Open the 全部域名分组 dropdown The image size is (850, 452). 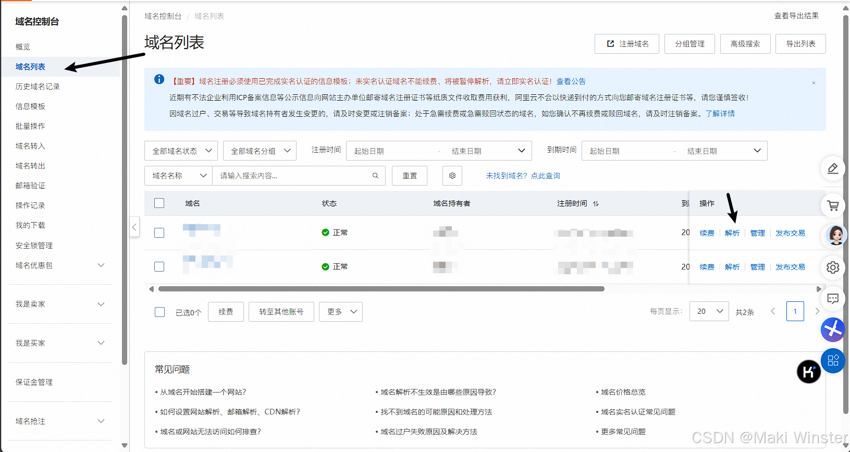260,151
